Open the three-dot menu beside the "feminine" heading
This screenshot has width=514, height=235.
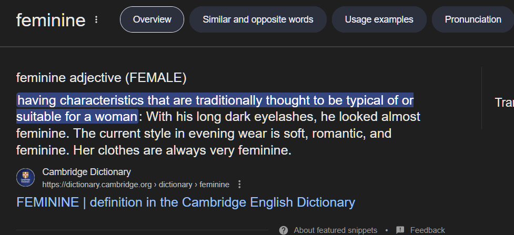tap(96, 19)
